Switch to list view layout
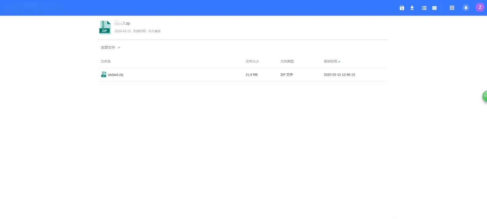 pyautogui.click(x=424, y=8)
